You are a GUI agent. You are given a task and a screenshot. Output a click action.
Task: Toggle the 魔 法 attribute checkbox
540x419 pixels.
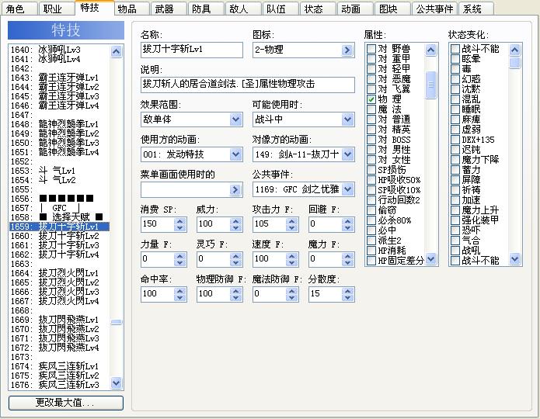click(x=371, y=109)
